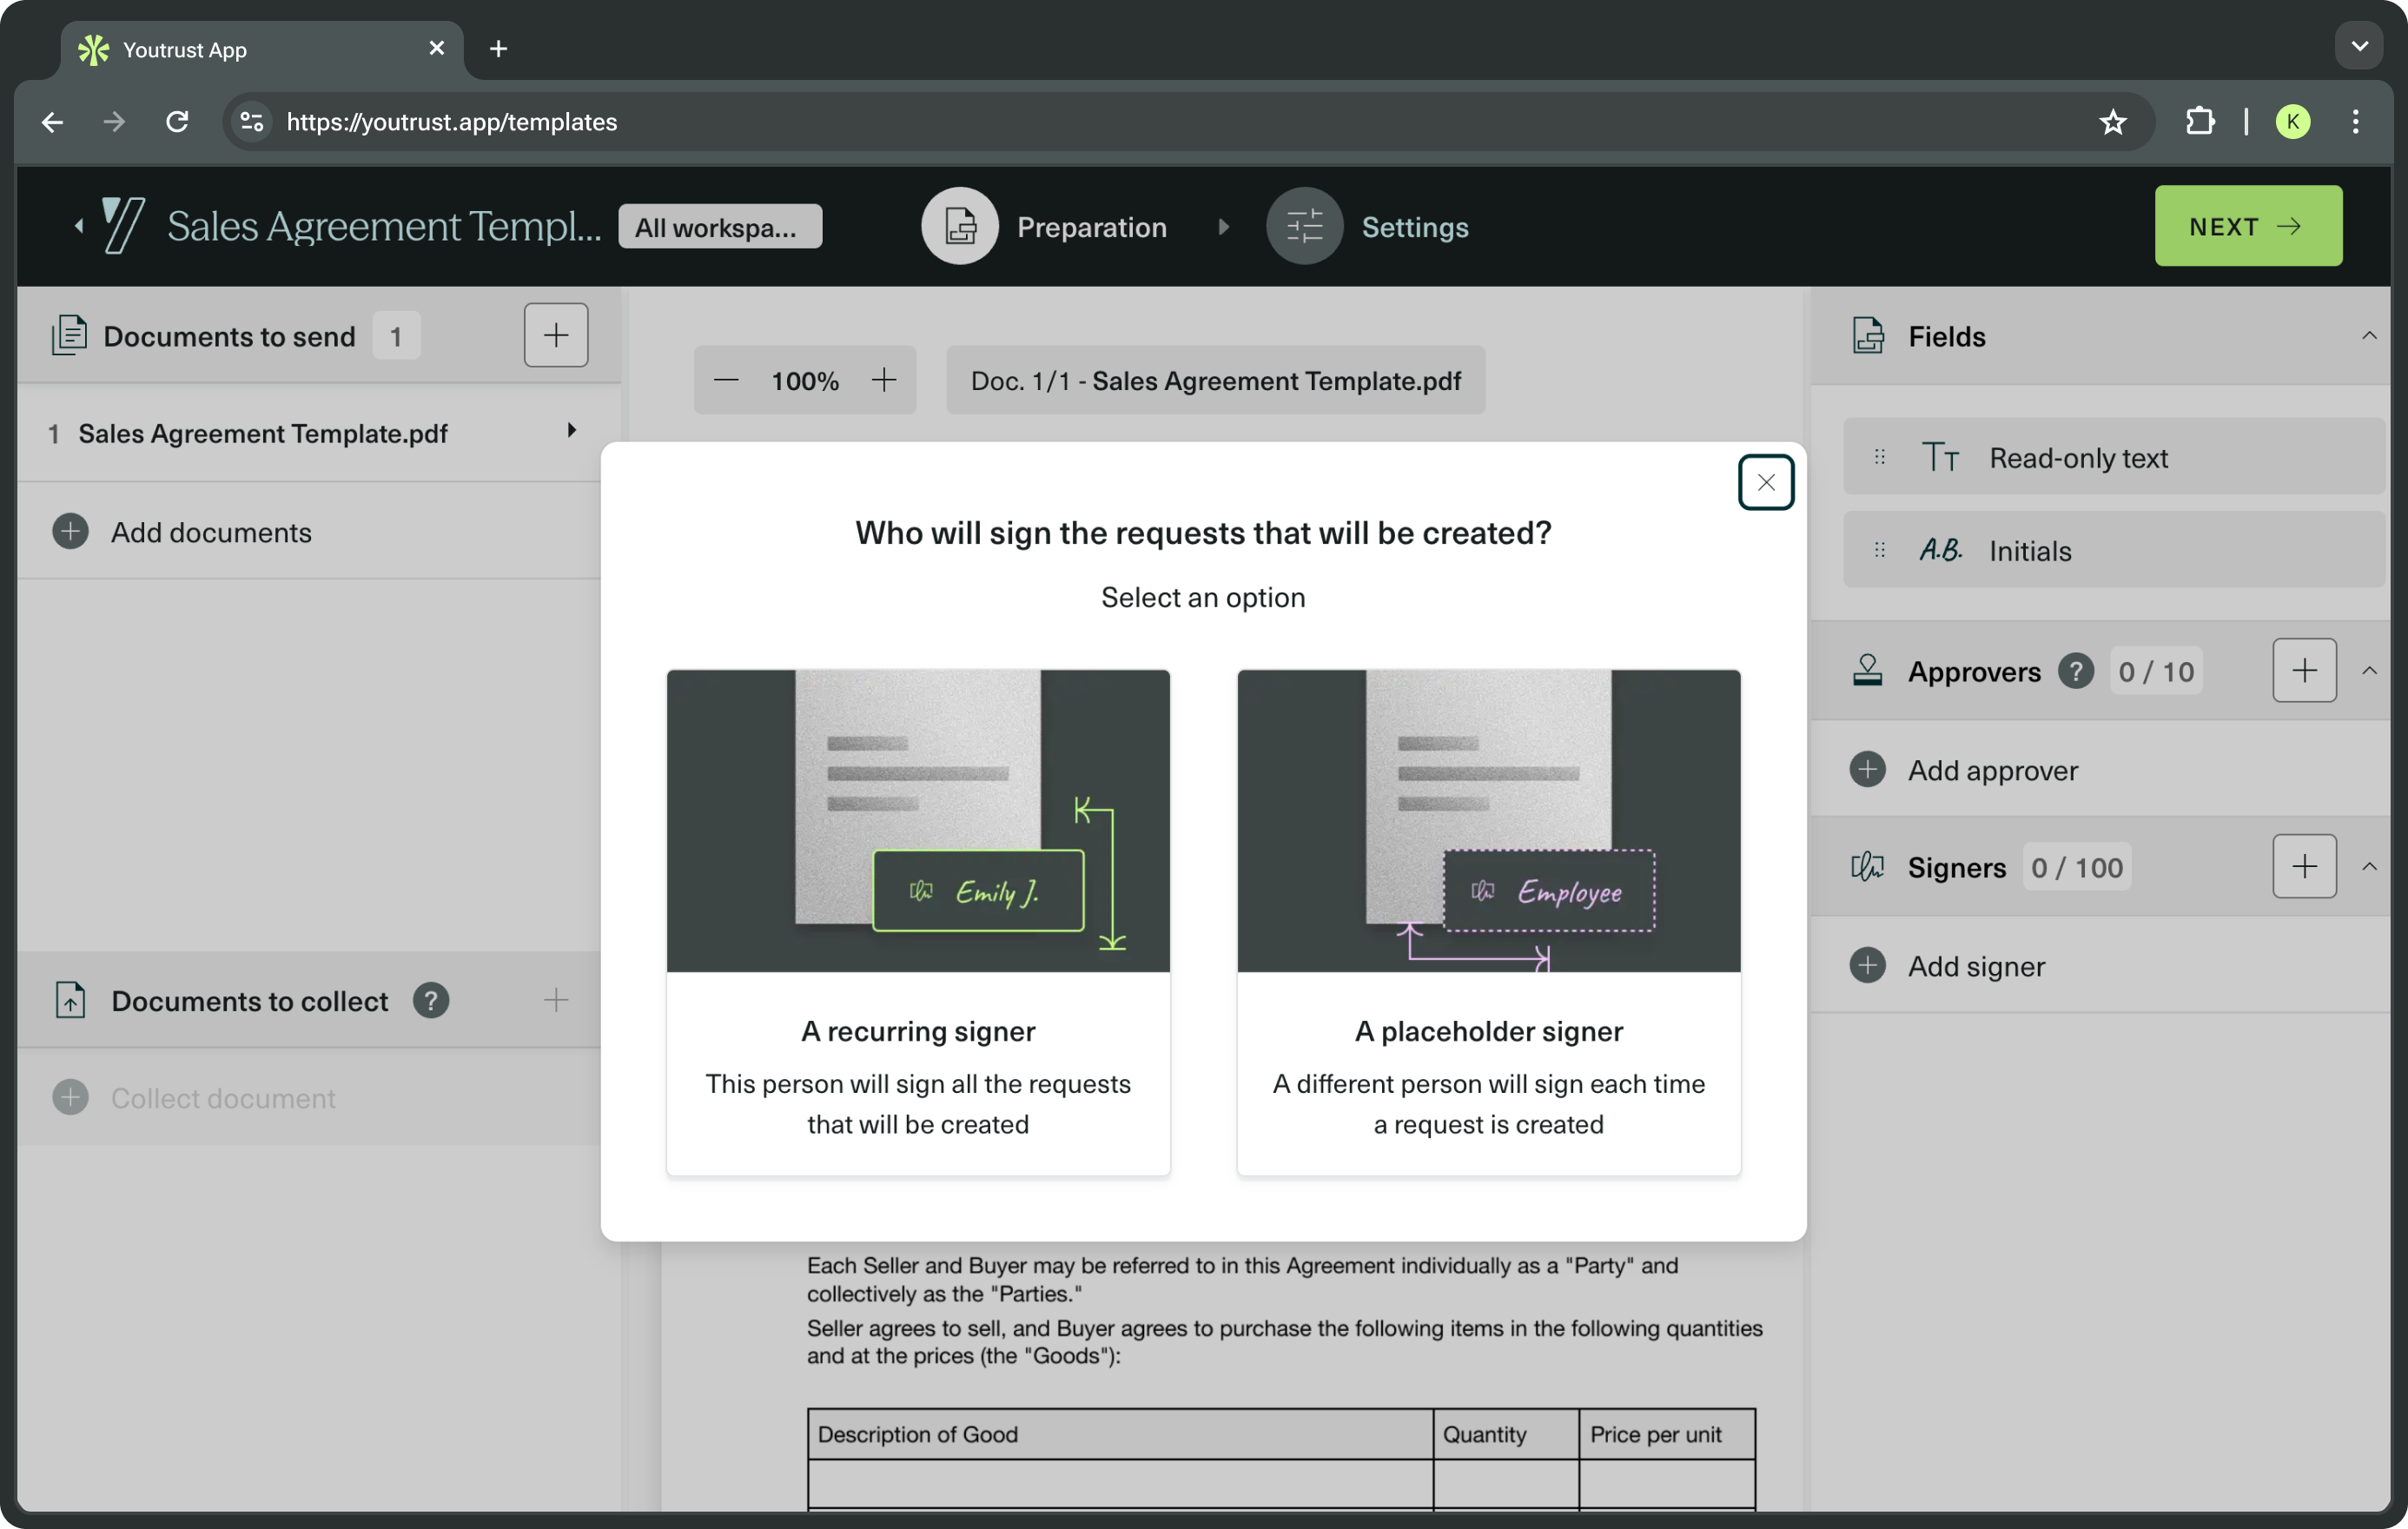The image size is (2408, 1529).
Task: Bookmark this page with the star icon
Action: coord(2112,122)
